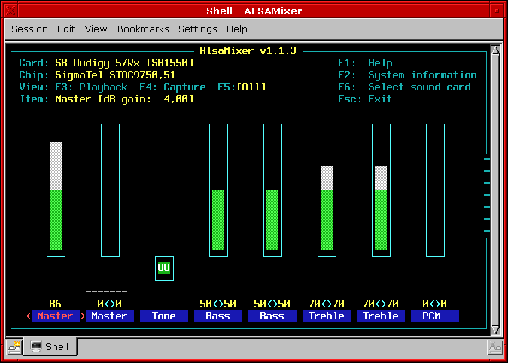Click the Shell session tab
The height and width of the screenshot is (363, 508).
coord(51,347)
